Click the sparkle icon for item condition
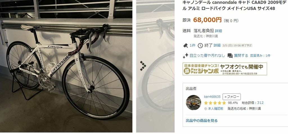 pos(186,56)
